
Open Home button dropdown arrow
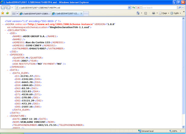pyautogui.click(x=142, y=13)
